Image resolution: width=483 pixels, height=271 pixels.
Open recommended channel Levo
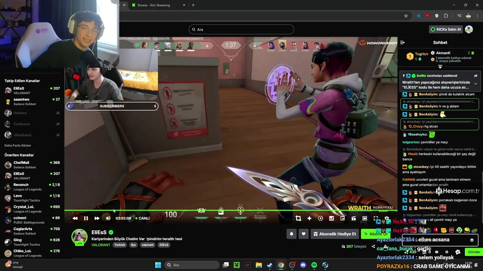tap(32, 198)
